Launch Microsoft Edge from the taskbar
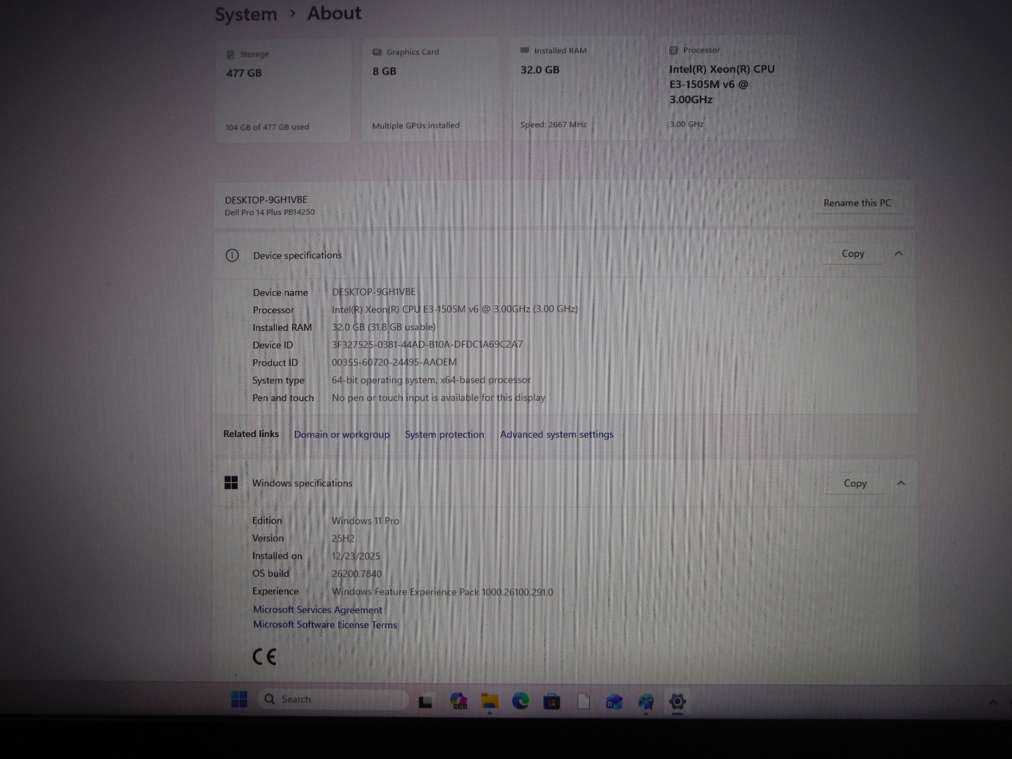Screen dimensions: 1012x759 pyautogui.click(x=521, y=701)
